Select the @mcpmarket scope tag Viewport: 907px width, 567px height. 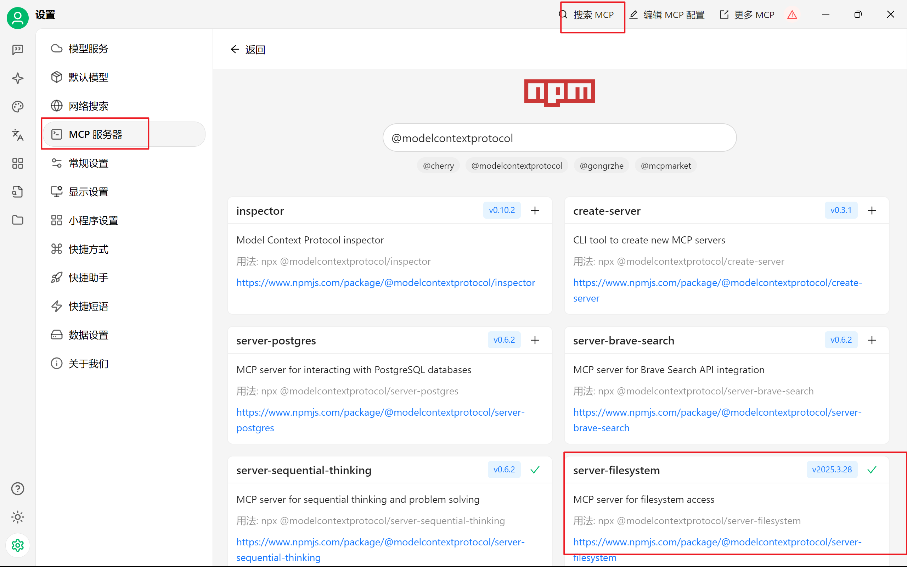point(666,166)
